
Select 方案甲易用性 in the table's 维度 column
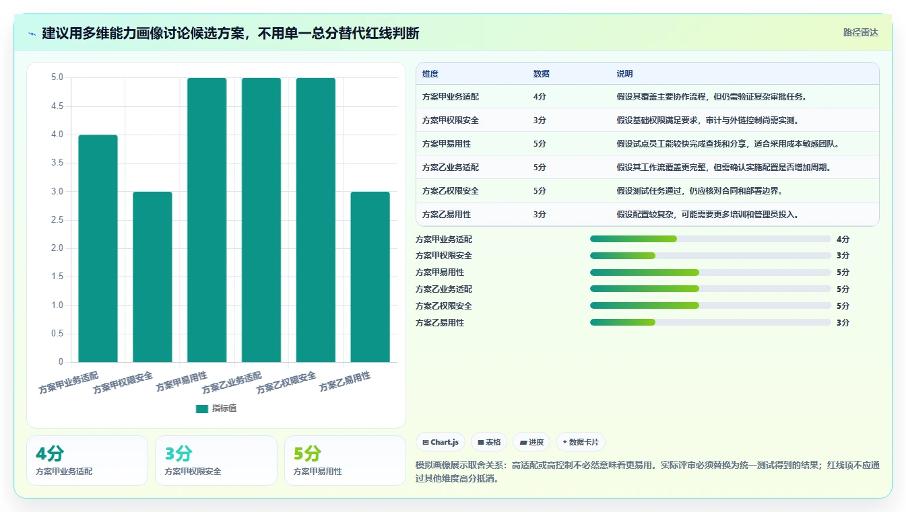pyautogui.click(x=447, y=144)
